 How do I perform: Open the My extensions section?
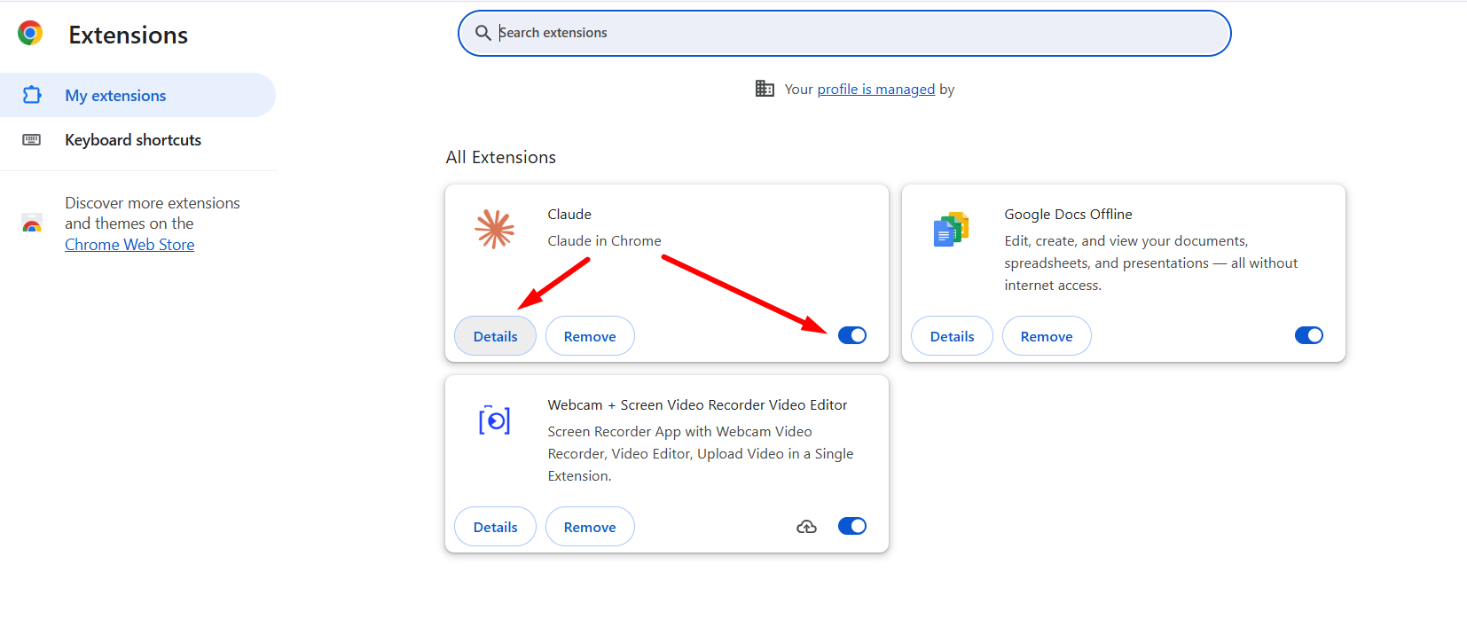[x=137, y=95]
